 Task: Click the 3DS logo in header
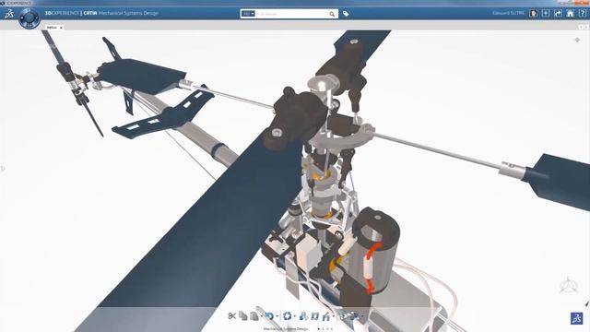[9, 14]
